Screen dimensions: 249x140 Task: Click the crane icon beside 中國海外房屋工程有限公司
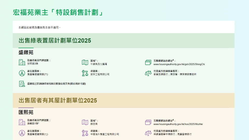(85, 133)
